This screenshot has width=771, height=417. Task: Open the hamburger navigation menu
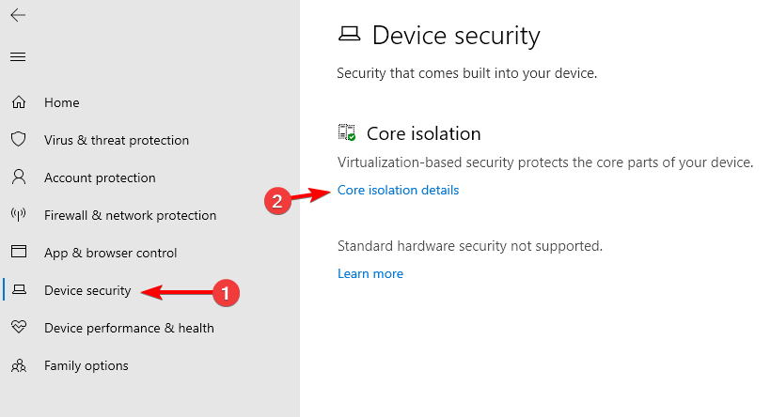click(x=18, y=57)
